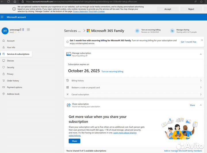Screen dimensions: 207x153
Task: Click the Payment options card icon
Action: [x=3, y=87]
